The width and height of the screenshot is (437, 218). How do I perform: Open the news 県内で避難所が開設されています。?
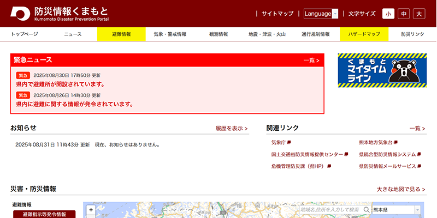point(61,84)
